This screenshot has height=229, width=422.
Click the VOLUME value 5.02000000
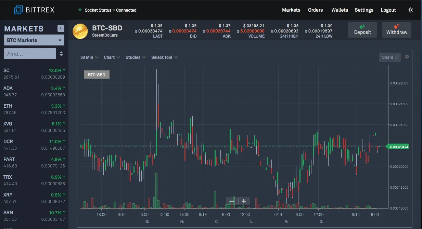pos(251,31)
